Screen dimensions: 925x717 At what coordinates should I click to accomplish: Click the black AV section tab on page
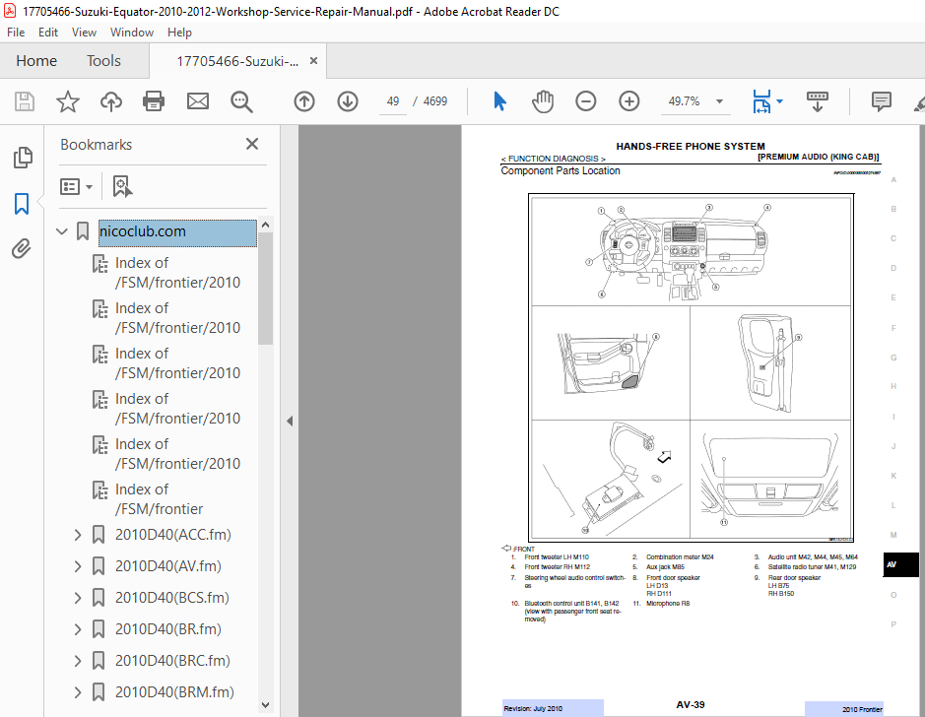(x=900, y=564)
